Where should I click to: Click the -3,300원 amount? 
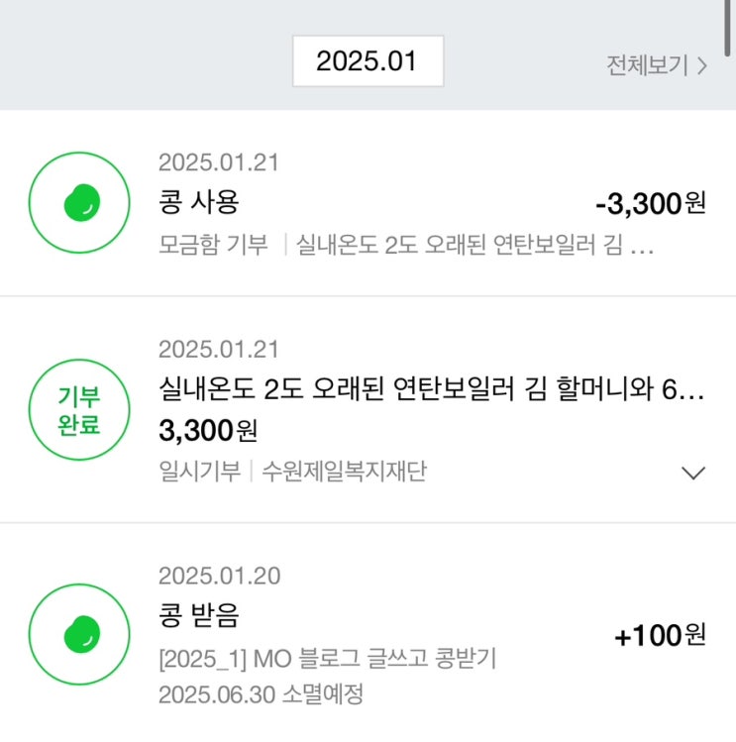[651, 204]
